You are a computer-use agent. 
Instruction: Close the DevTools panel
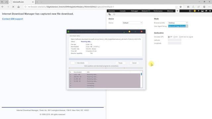210,11
